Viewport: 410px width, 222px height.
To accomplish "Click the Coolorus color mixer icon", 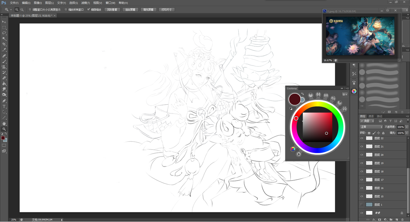I will coord(293,149).
